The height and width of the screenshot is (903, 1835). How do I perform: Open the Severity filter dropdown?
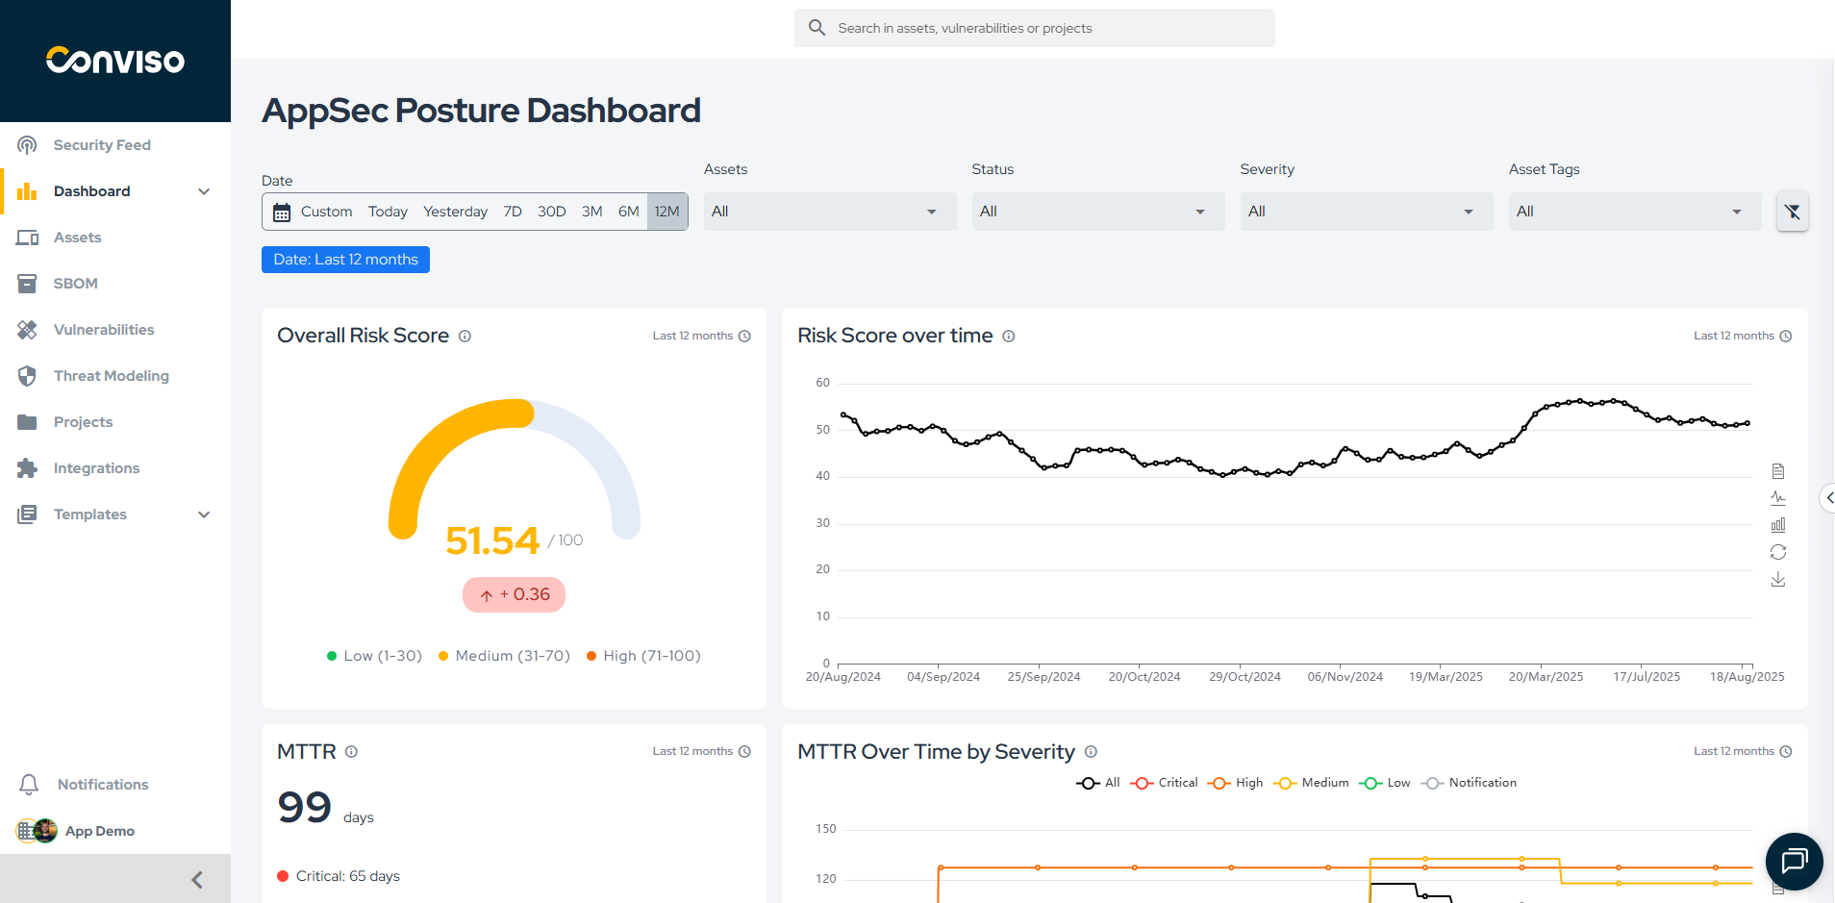[x=1366, y=212]
